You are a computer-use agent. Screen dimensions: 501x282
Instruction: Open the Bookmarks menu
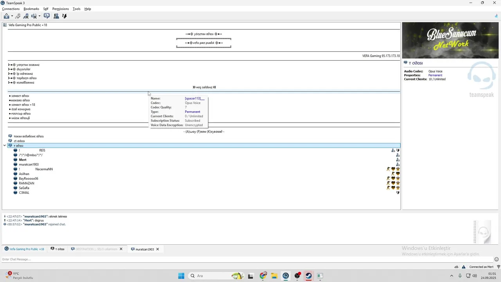[31, 9]
